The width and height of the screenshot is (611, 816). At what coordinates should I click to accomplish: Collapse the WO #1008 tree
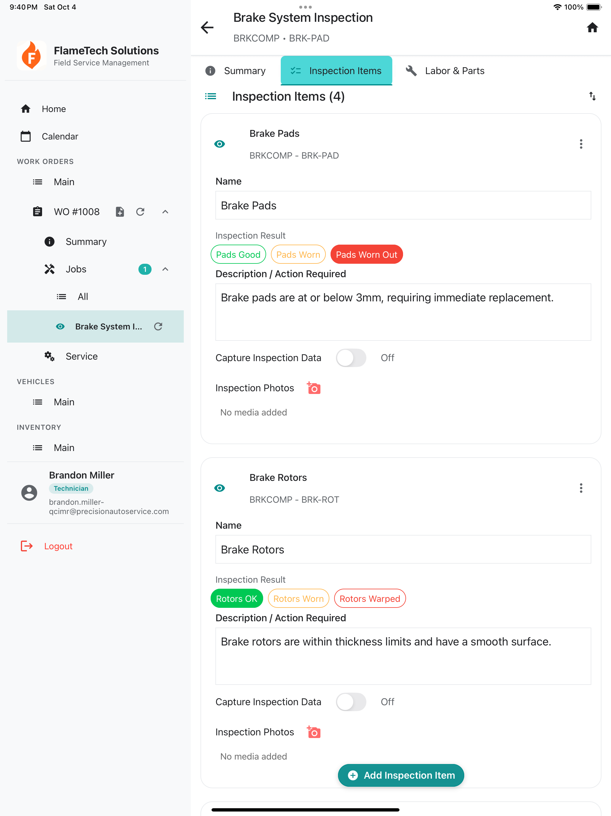click(x=165, y=212)
